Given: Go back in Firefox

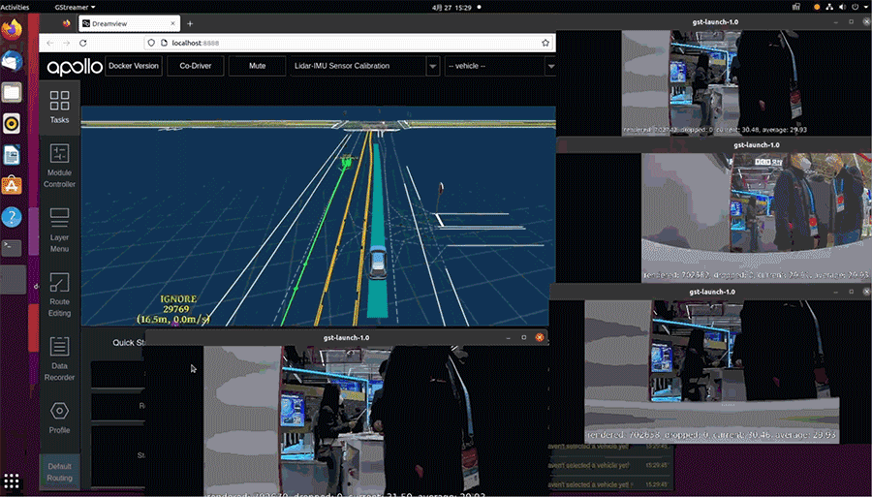Looking at the screenshot, I should click(50, 43).
